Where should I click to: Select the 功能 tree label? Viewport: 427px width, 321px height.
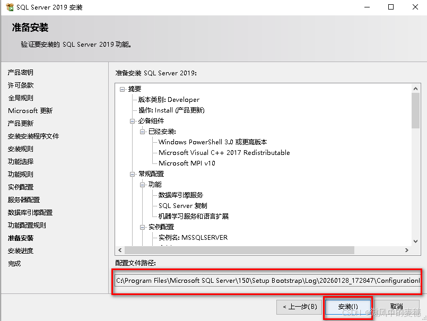coord(155,185)
